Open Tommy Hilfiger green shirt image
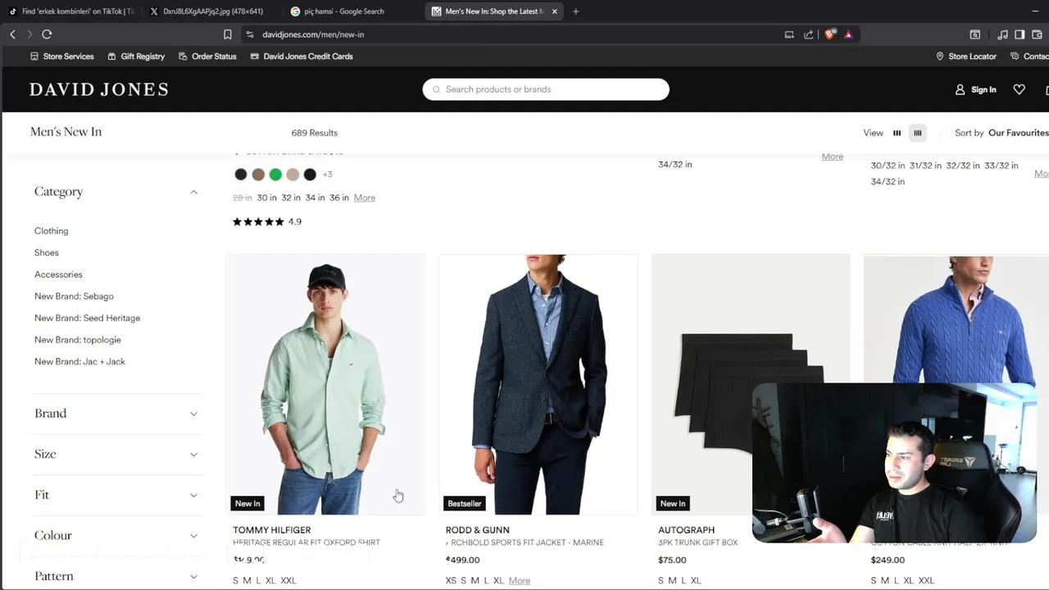This screenshot has width=1049, height=590. 325,384
